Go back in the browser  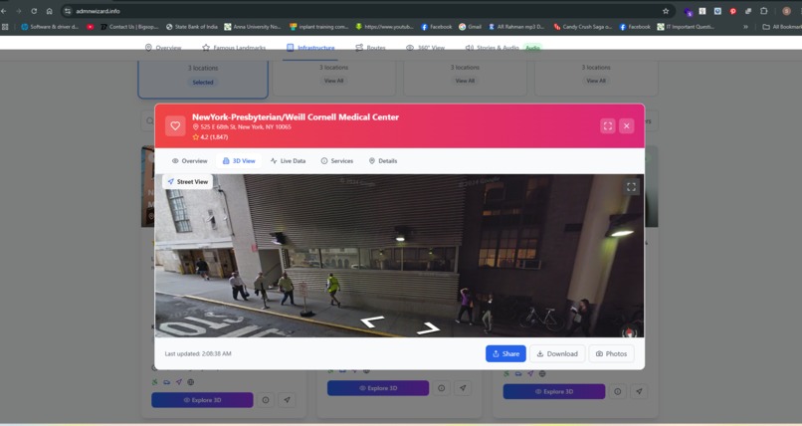point(4,11)
